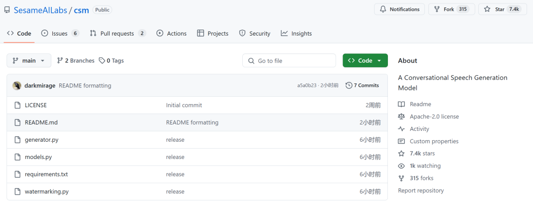533x201 pixels.
Task: Click the Fork icon button
Action: tap(437, 9)
